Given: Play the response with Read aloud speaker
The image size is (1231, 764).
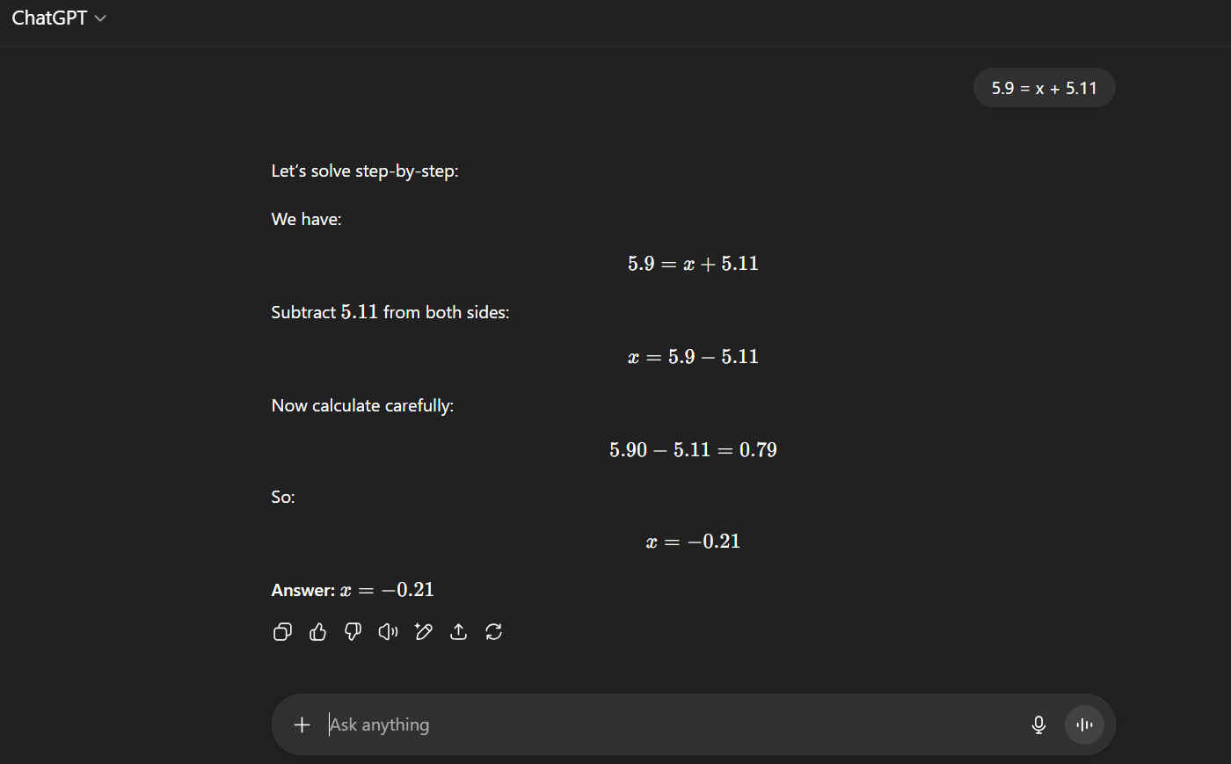Looking at the screenshot, I should (388, 632).
